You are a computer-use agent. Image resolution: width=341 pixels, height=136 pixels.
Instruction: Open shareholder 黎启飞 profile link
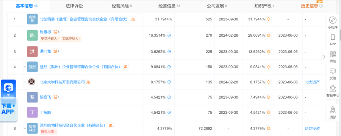(x=45, y=97)
